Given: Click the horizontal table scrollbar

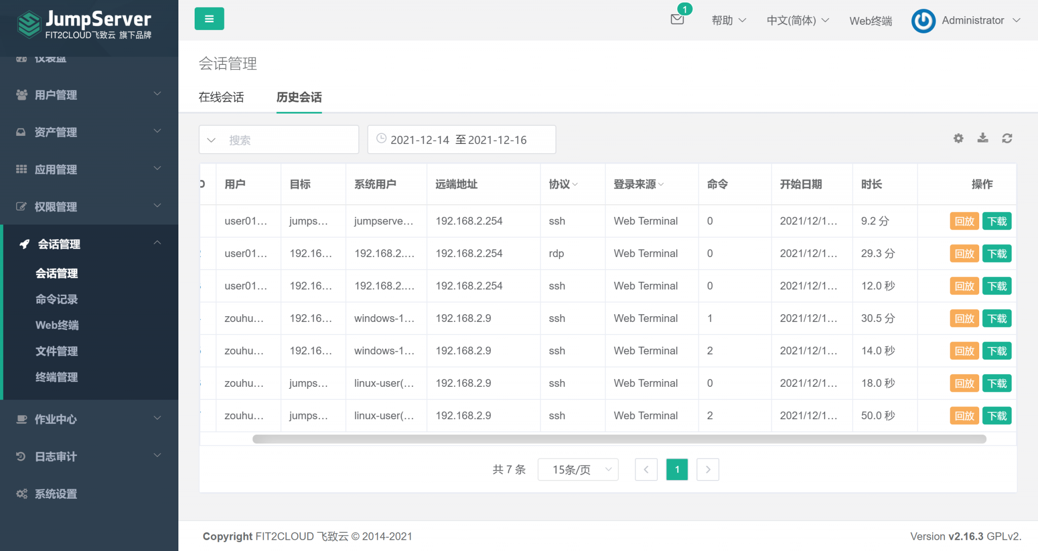Looking at the screenshot, I should [x=619, y=439].
